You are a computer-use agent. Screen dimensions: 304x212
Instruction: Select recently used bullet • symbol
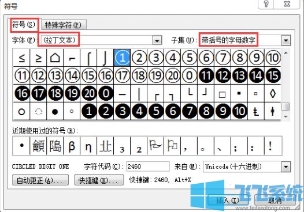[x=21, y=146]
